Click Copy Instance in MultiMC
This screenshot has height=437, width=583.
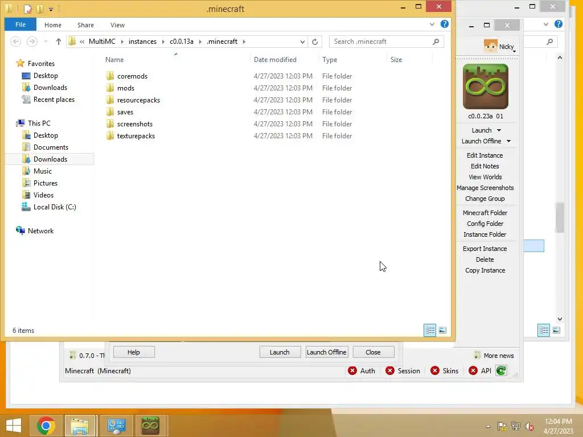[485, 270]
